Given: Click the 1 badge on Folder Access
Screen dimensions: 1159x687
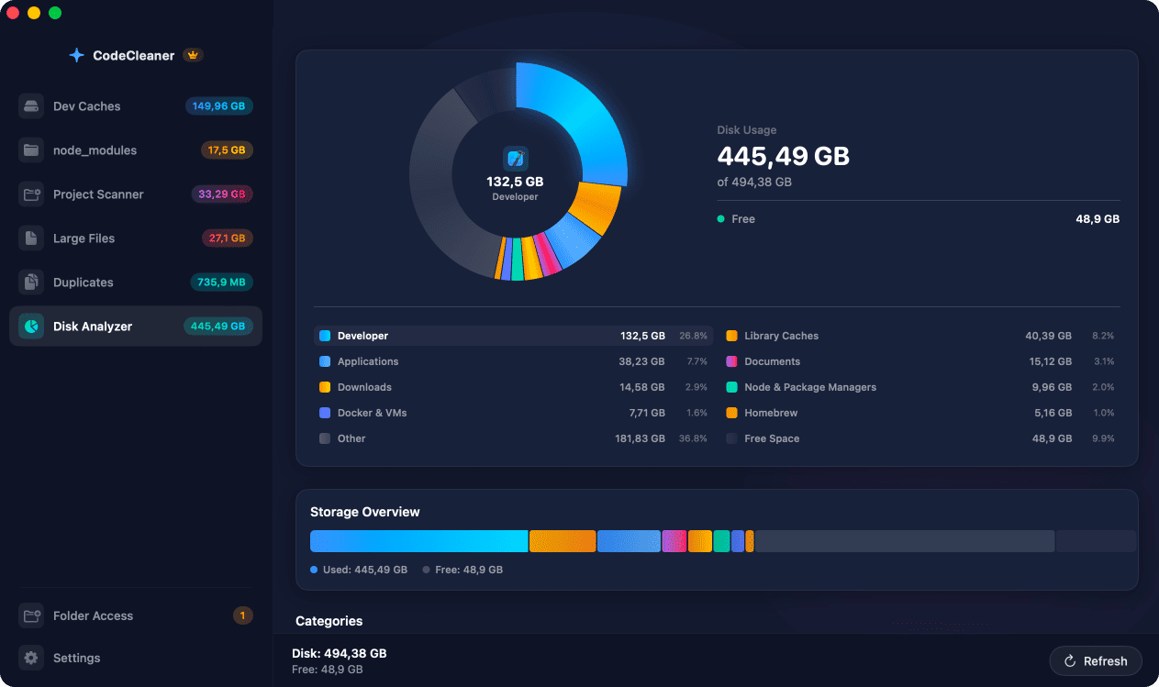Looking at the screenshot, I should pyautogui.click(x=243, y=615).
